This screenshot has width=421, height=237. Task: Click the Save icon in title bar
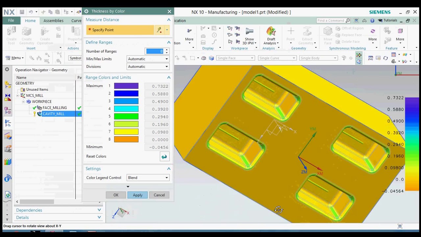[22, 12]
